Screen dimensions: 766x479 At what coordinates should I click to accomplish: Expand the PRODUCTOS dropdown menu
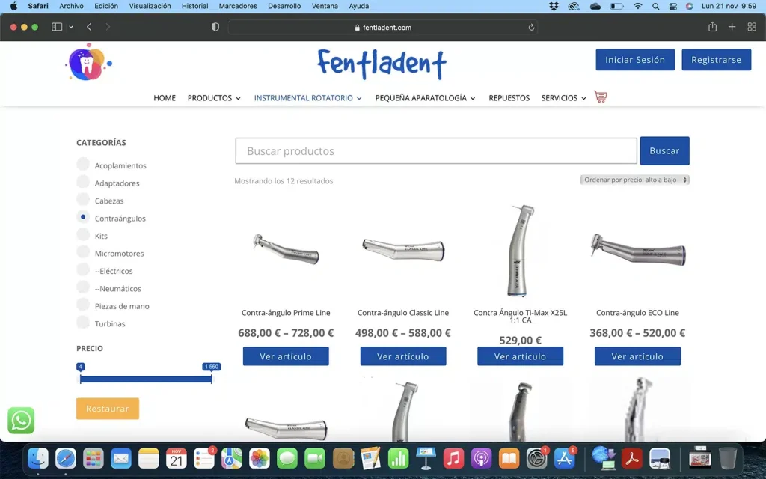[x=214, y=98]
